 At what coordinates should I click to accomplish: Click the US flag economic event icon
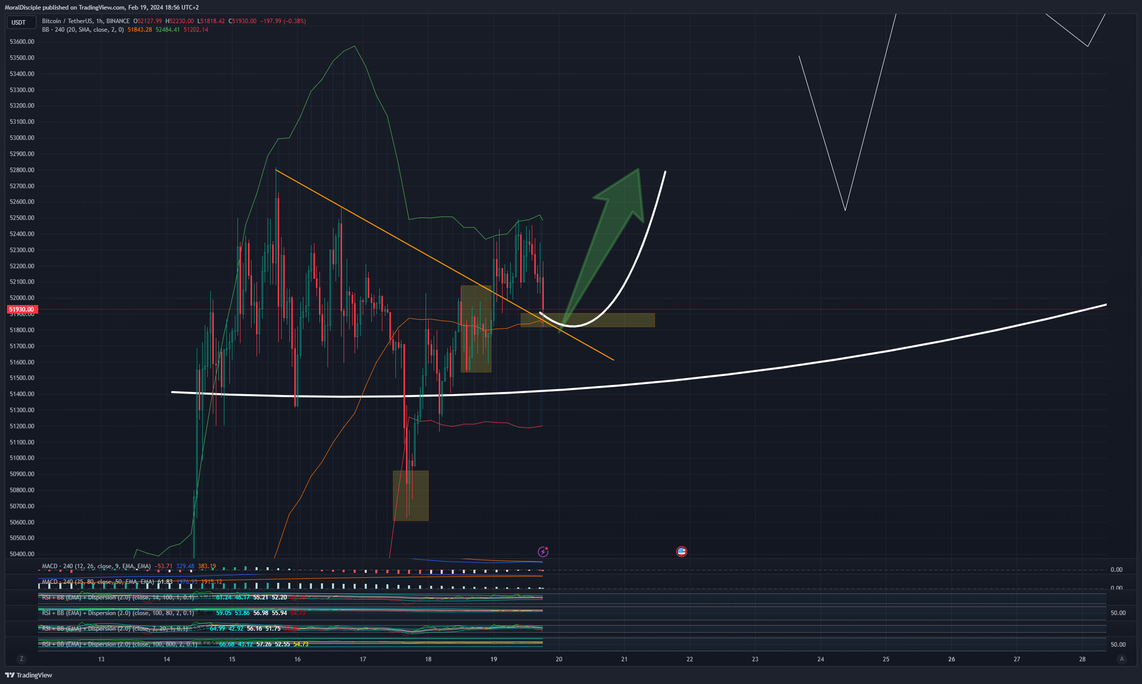682,552
